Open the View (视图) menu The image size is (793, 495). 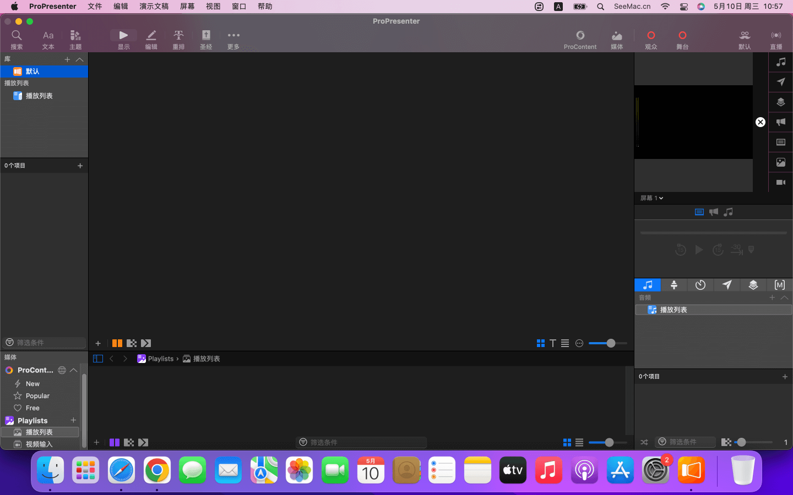(213, 7)
